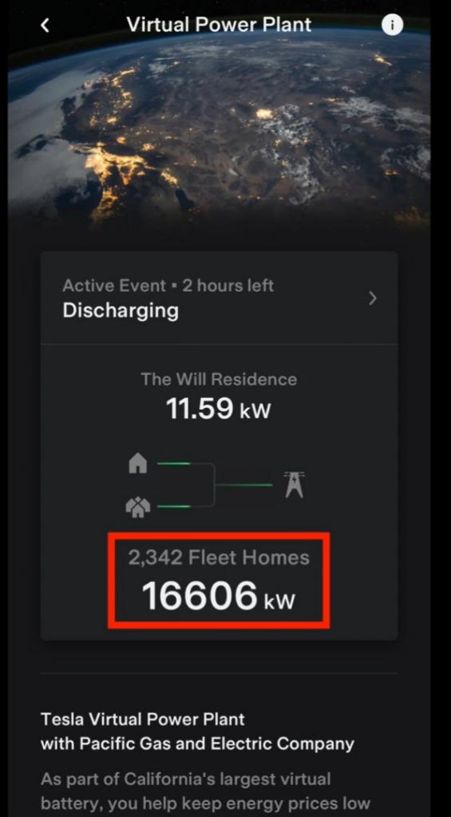Expand Active Event with right chevron
Viewport: 451px width, 817px height.
click(x=372, y=298)
